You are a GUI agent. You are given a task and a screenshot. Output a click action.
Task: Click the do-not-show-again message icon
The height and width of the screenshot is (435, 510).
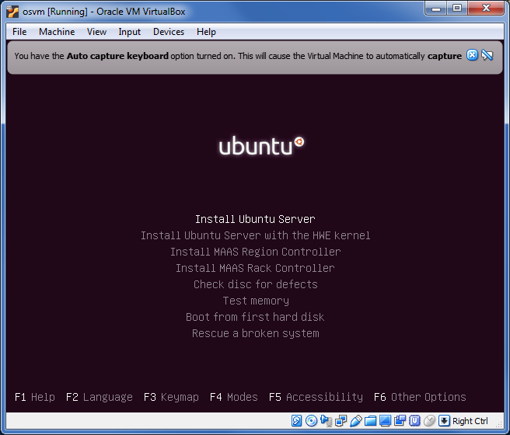[x=487, y=55]
